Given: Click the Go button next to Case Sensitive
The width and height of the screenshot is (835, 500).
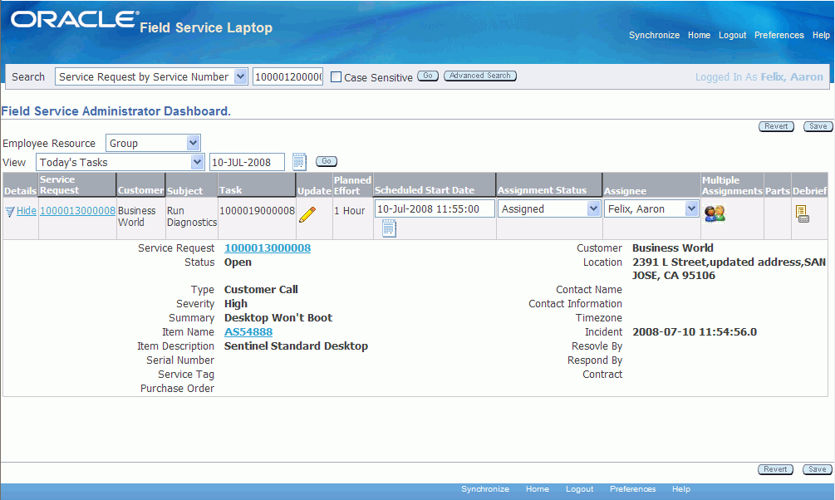Looking at the screenshot, I should [428, 76].
